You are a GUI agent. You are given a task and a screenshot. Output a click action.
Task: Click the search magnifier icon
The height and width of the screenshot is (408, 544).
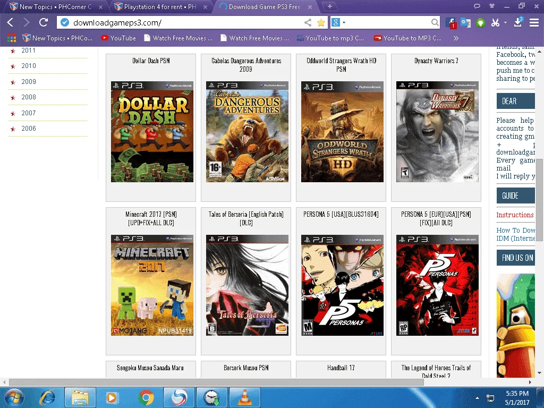click(x=435, y=22)
